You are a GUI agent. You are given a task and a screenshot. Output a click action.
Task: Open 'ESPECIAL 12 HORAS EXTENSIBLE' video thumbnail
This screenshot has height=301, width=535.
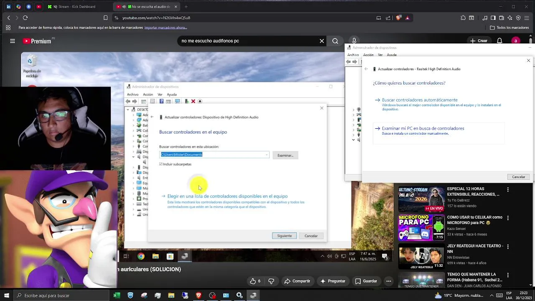(421, 199)
